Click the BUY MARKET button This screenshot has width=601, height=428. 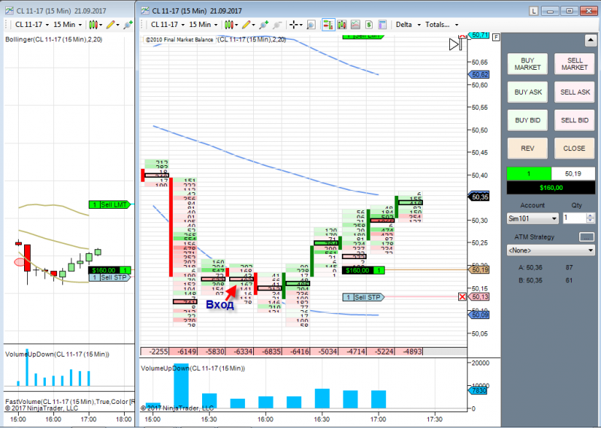(527, 64)
